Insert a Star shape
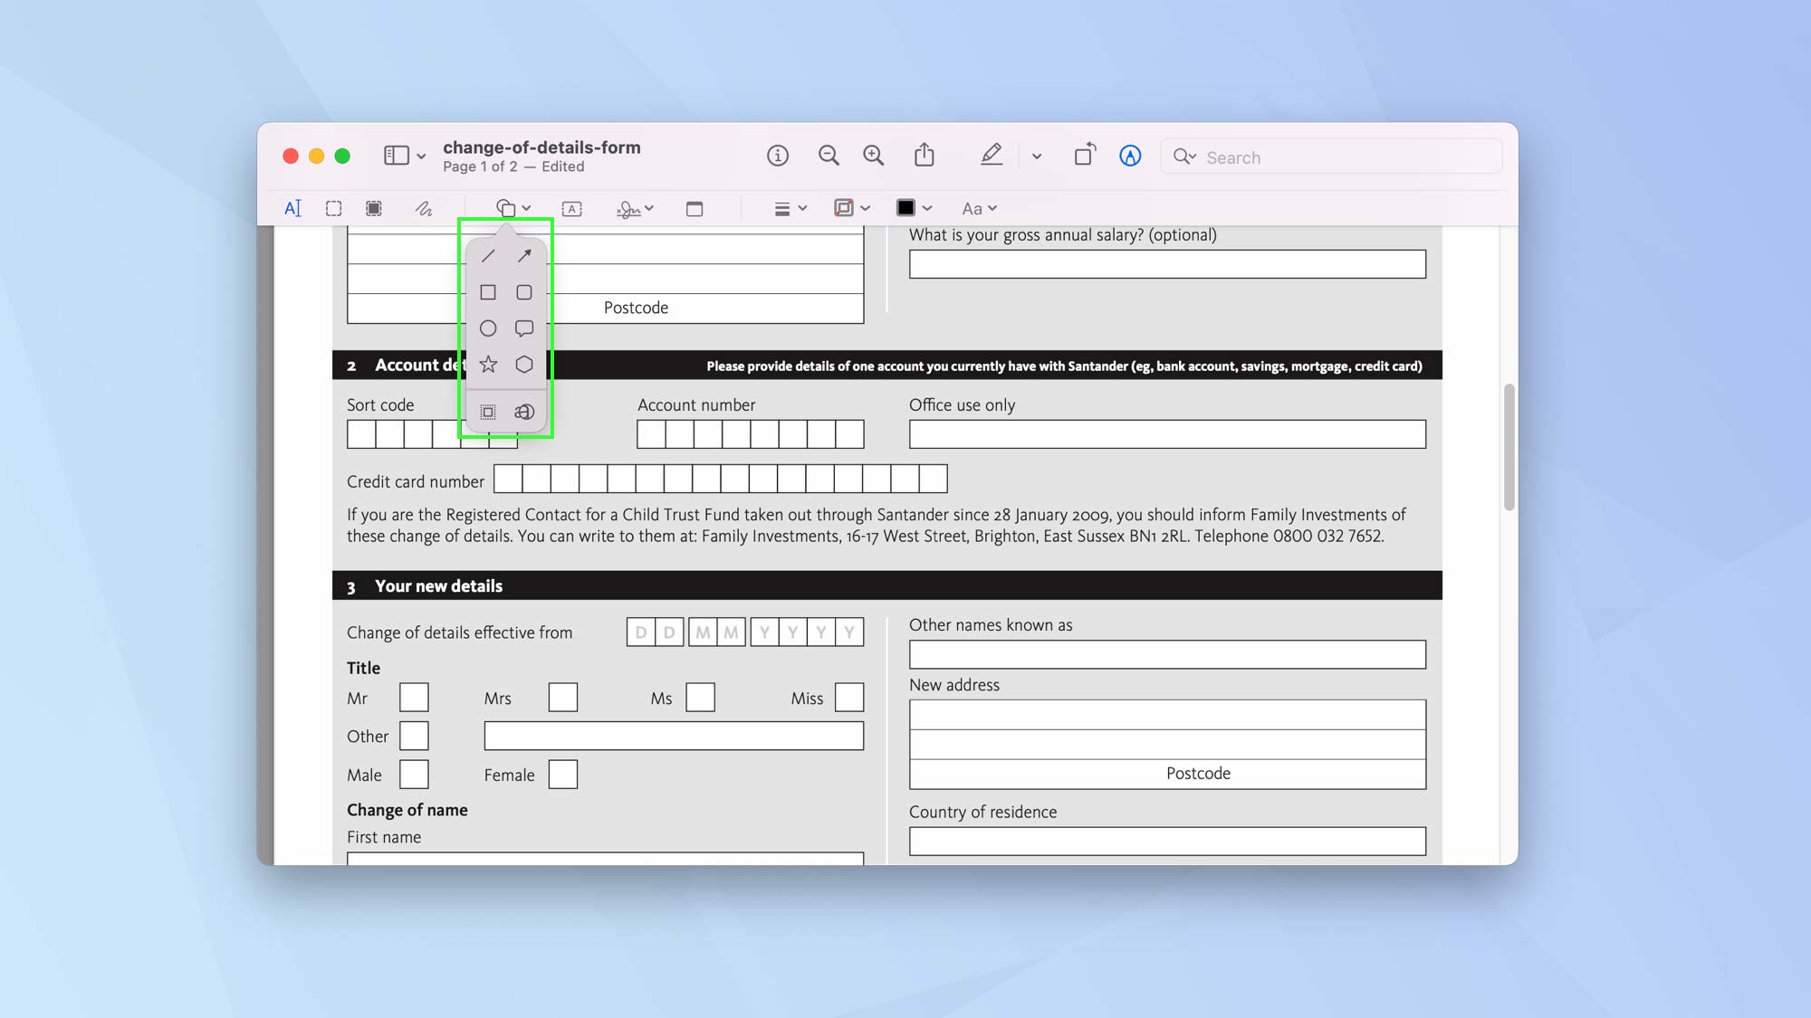This screenshot has width=1811, height=1018. [x=488, y=365]
